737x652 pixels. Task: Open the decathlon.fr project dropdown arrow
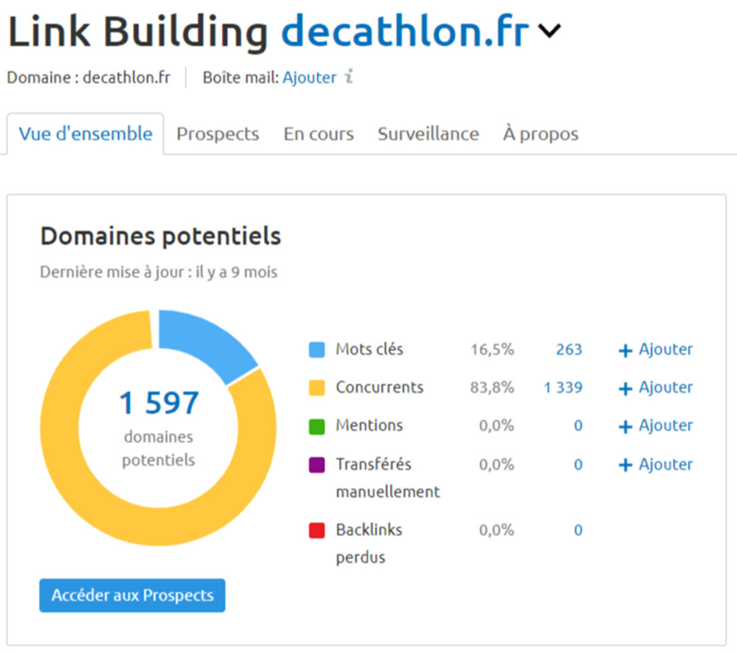click(549, 32)
